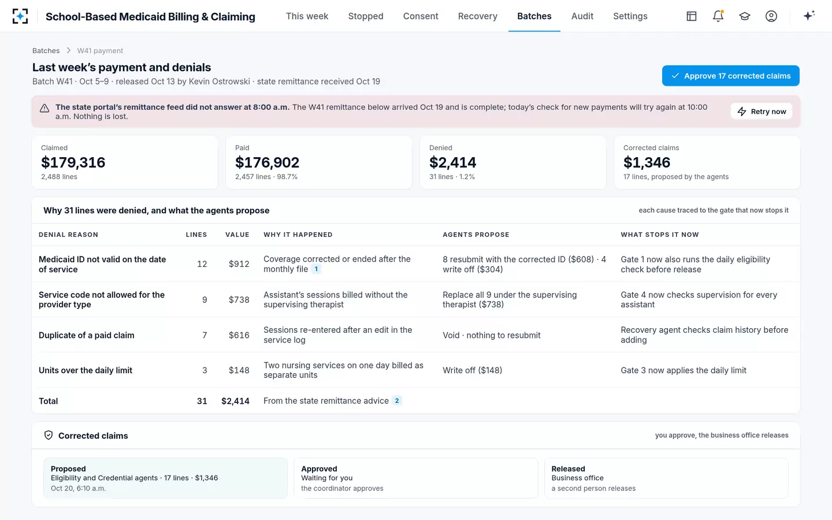Click 'Void · nothing to resubmit' cell

492,335
